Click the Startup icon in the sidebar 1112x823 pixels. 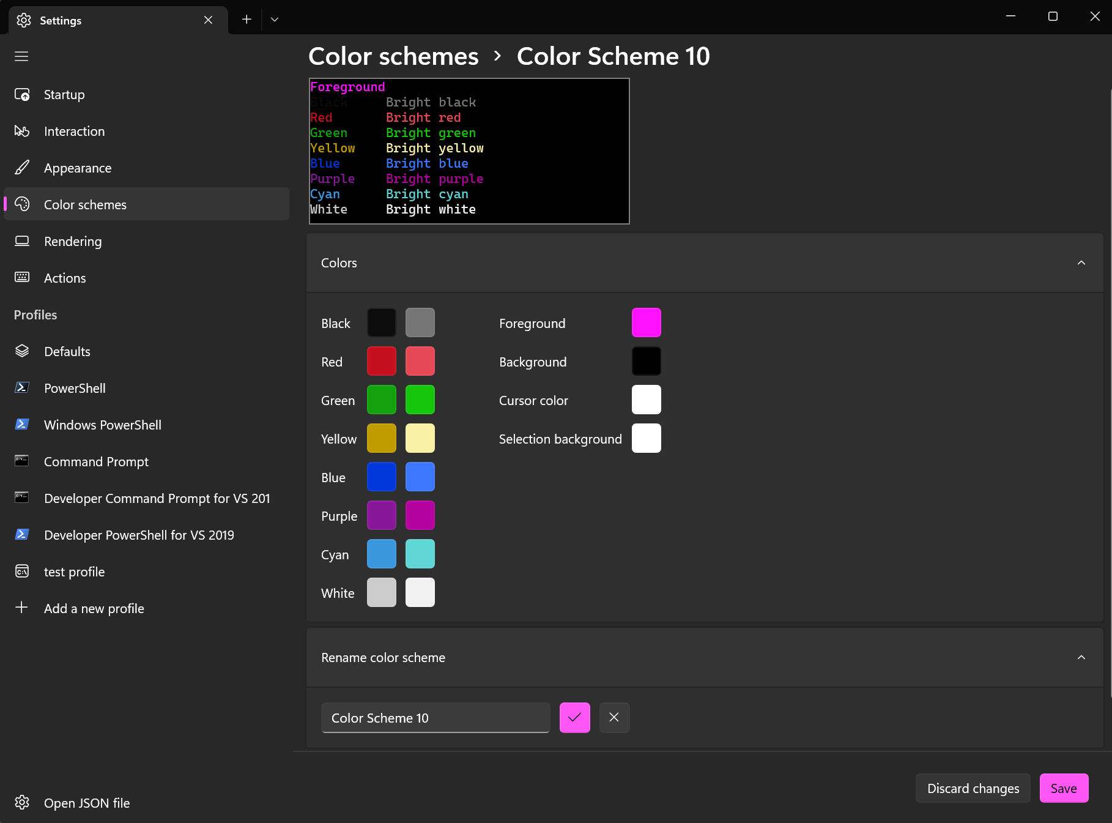pos(22,95)
